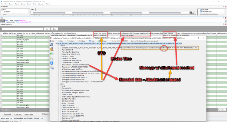Click the Customize... button
The height and width of the screenshot is (122, 227).
tap(222, 110)
